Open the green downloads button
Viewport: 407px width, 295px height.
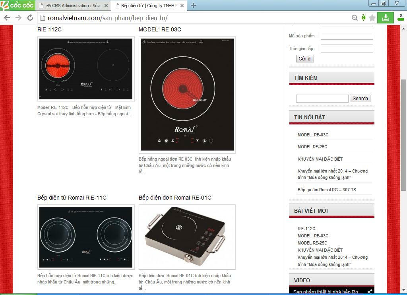click(x=385, y=18)
